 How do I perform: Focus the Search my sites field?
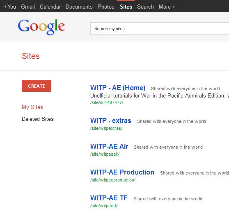click(160, 29)
